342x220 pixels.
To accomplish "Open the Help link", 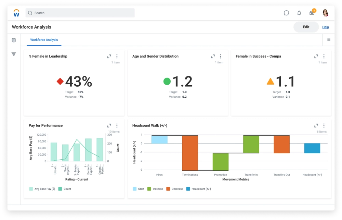I will [x=326, y=27].
